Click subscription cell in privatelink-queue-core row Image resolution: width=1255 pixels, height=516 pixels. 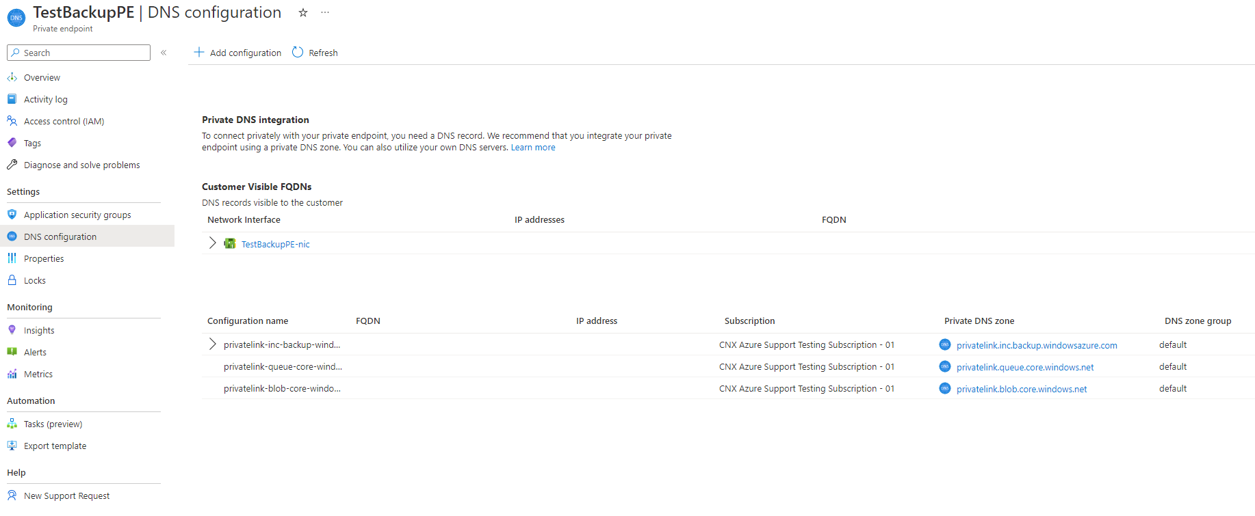[807, 367]
